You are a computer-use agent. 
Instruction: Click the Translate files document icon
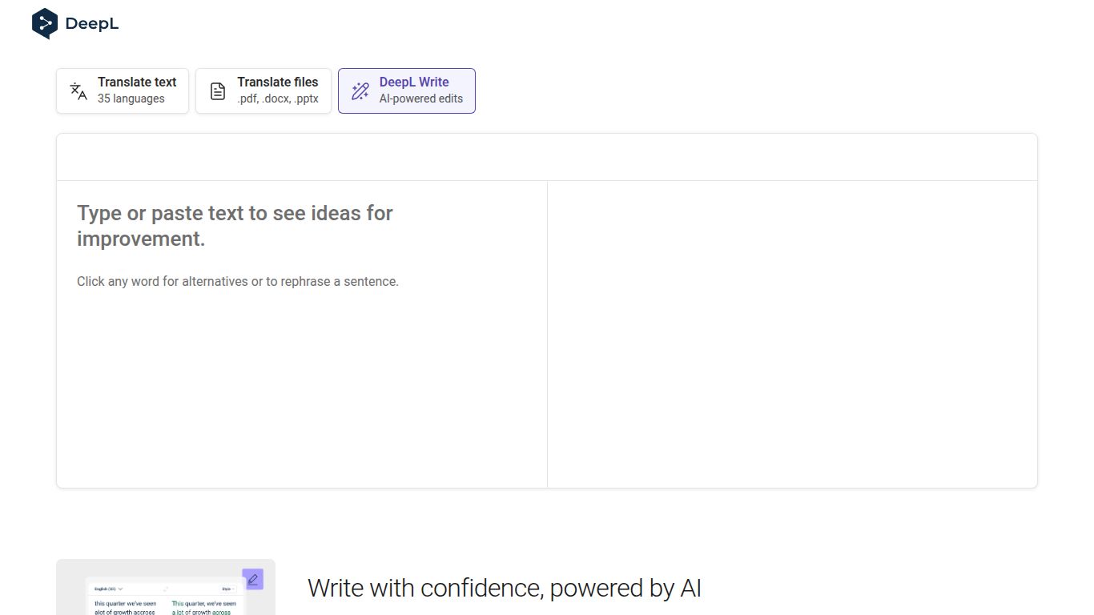218,90
